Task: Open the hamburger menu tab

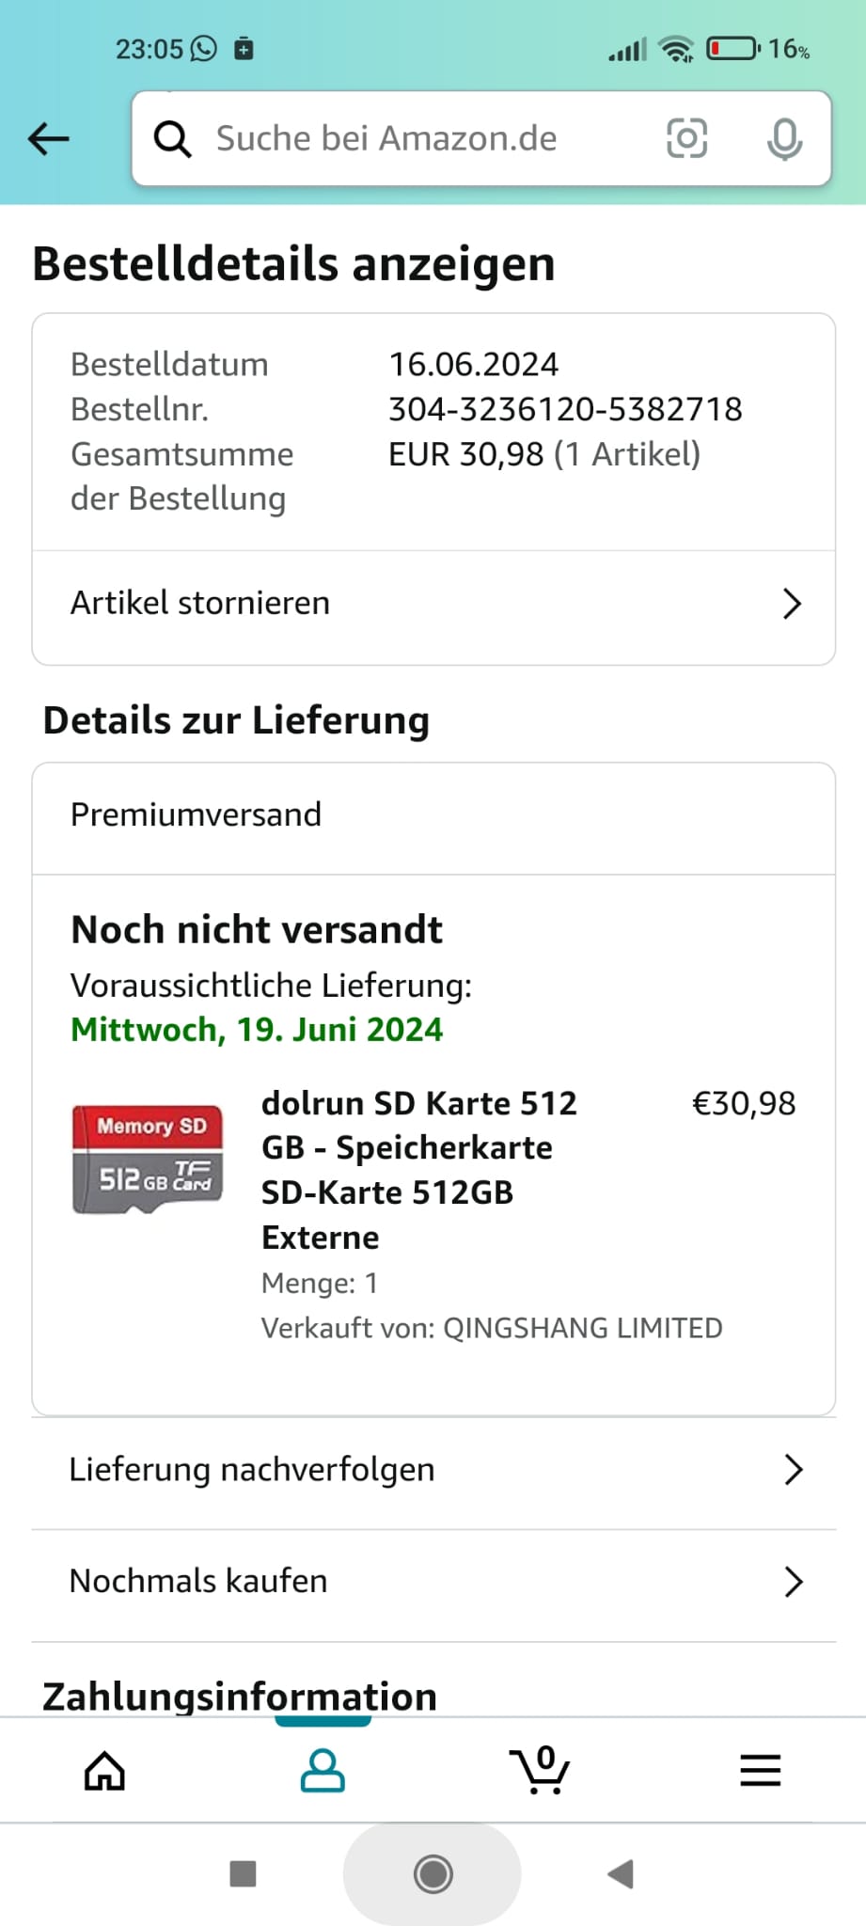Action: [x=760, y=1771]
